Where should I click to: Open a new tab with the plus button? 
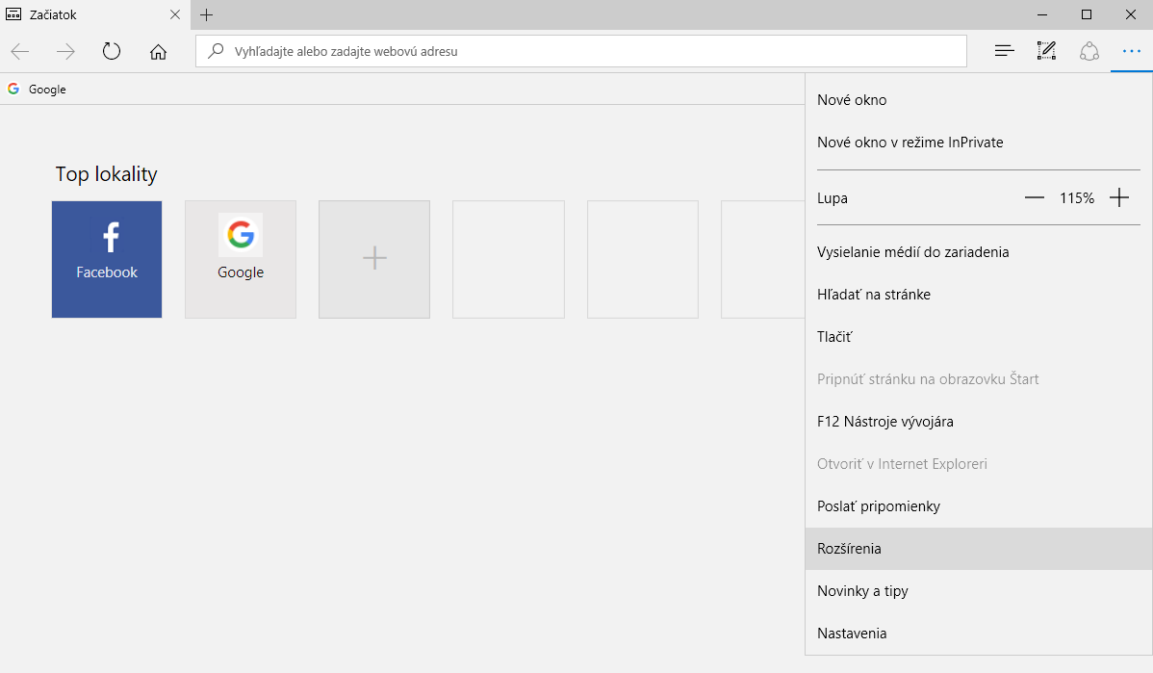click(207, 14)
